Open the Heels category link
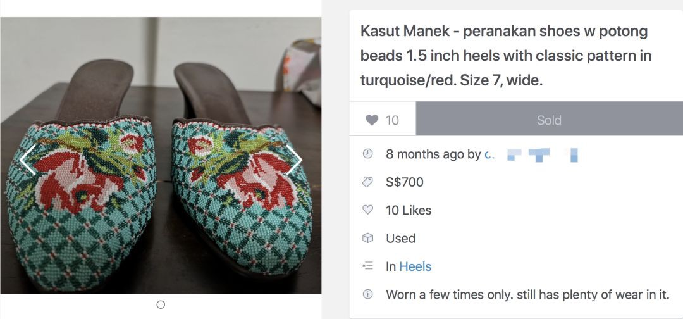The image size is (683, 319). pos(415,266)
